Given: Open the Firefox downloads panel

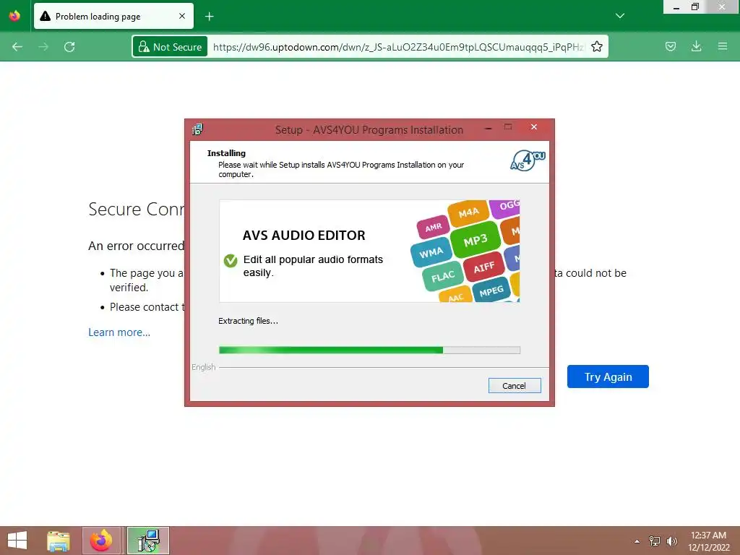Looking at the screenshot, I should pyautogui.click(x=696, y=46).
